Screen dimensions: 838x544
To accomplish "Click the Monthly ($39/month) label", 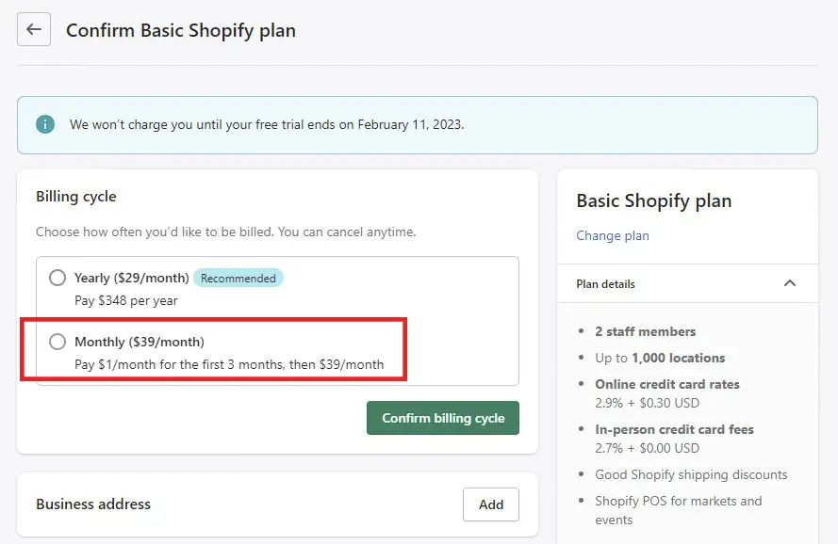I will click(140, 343).
